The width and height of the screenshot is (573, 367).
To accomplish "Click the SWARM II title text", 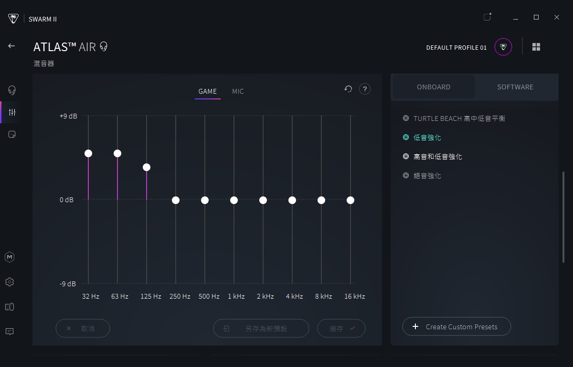I will coord(42,19).
